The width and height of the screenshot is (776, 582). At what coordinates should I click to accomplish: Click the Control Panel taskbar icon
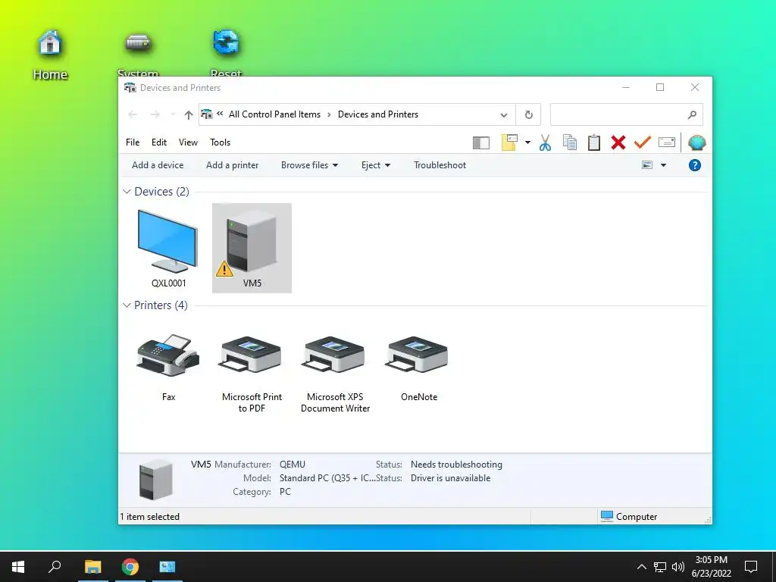tap(167, 566)
